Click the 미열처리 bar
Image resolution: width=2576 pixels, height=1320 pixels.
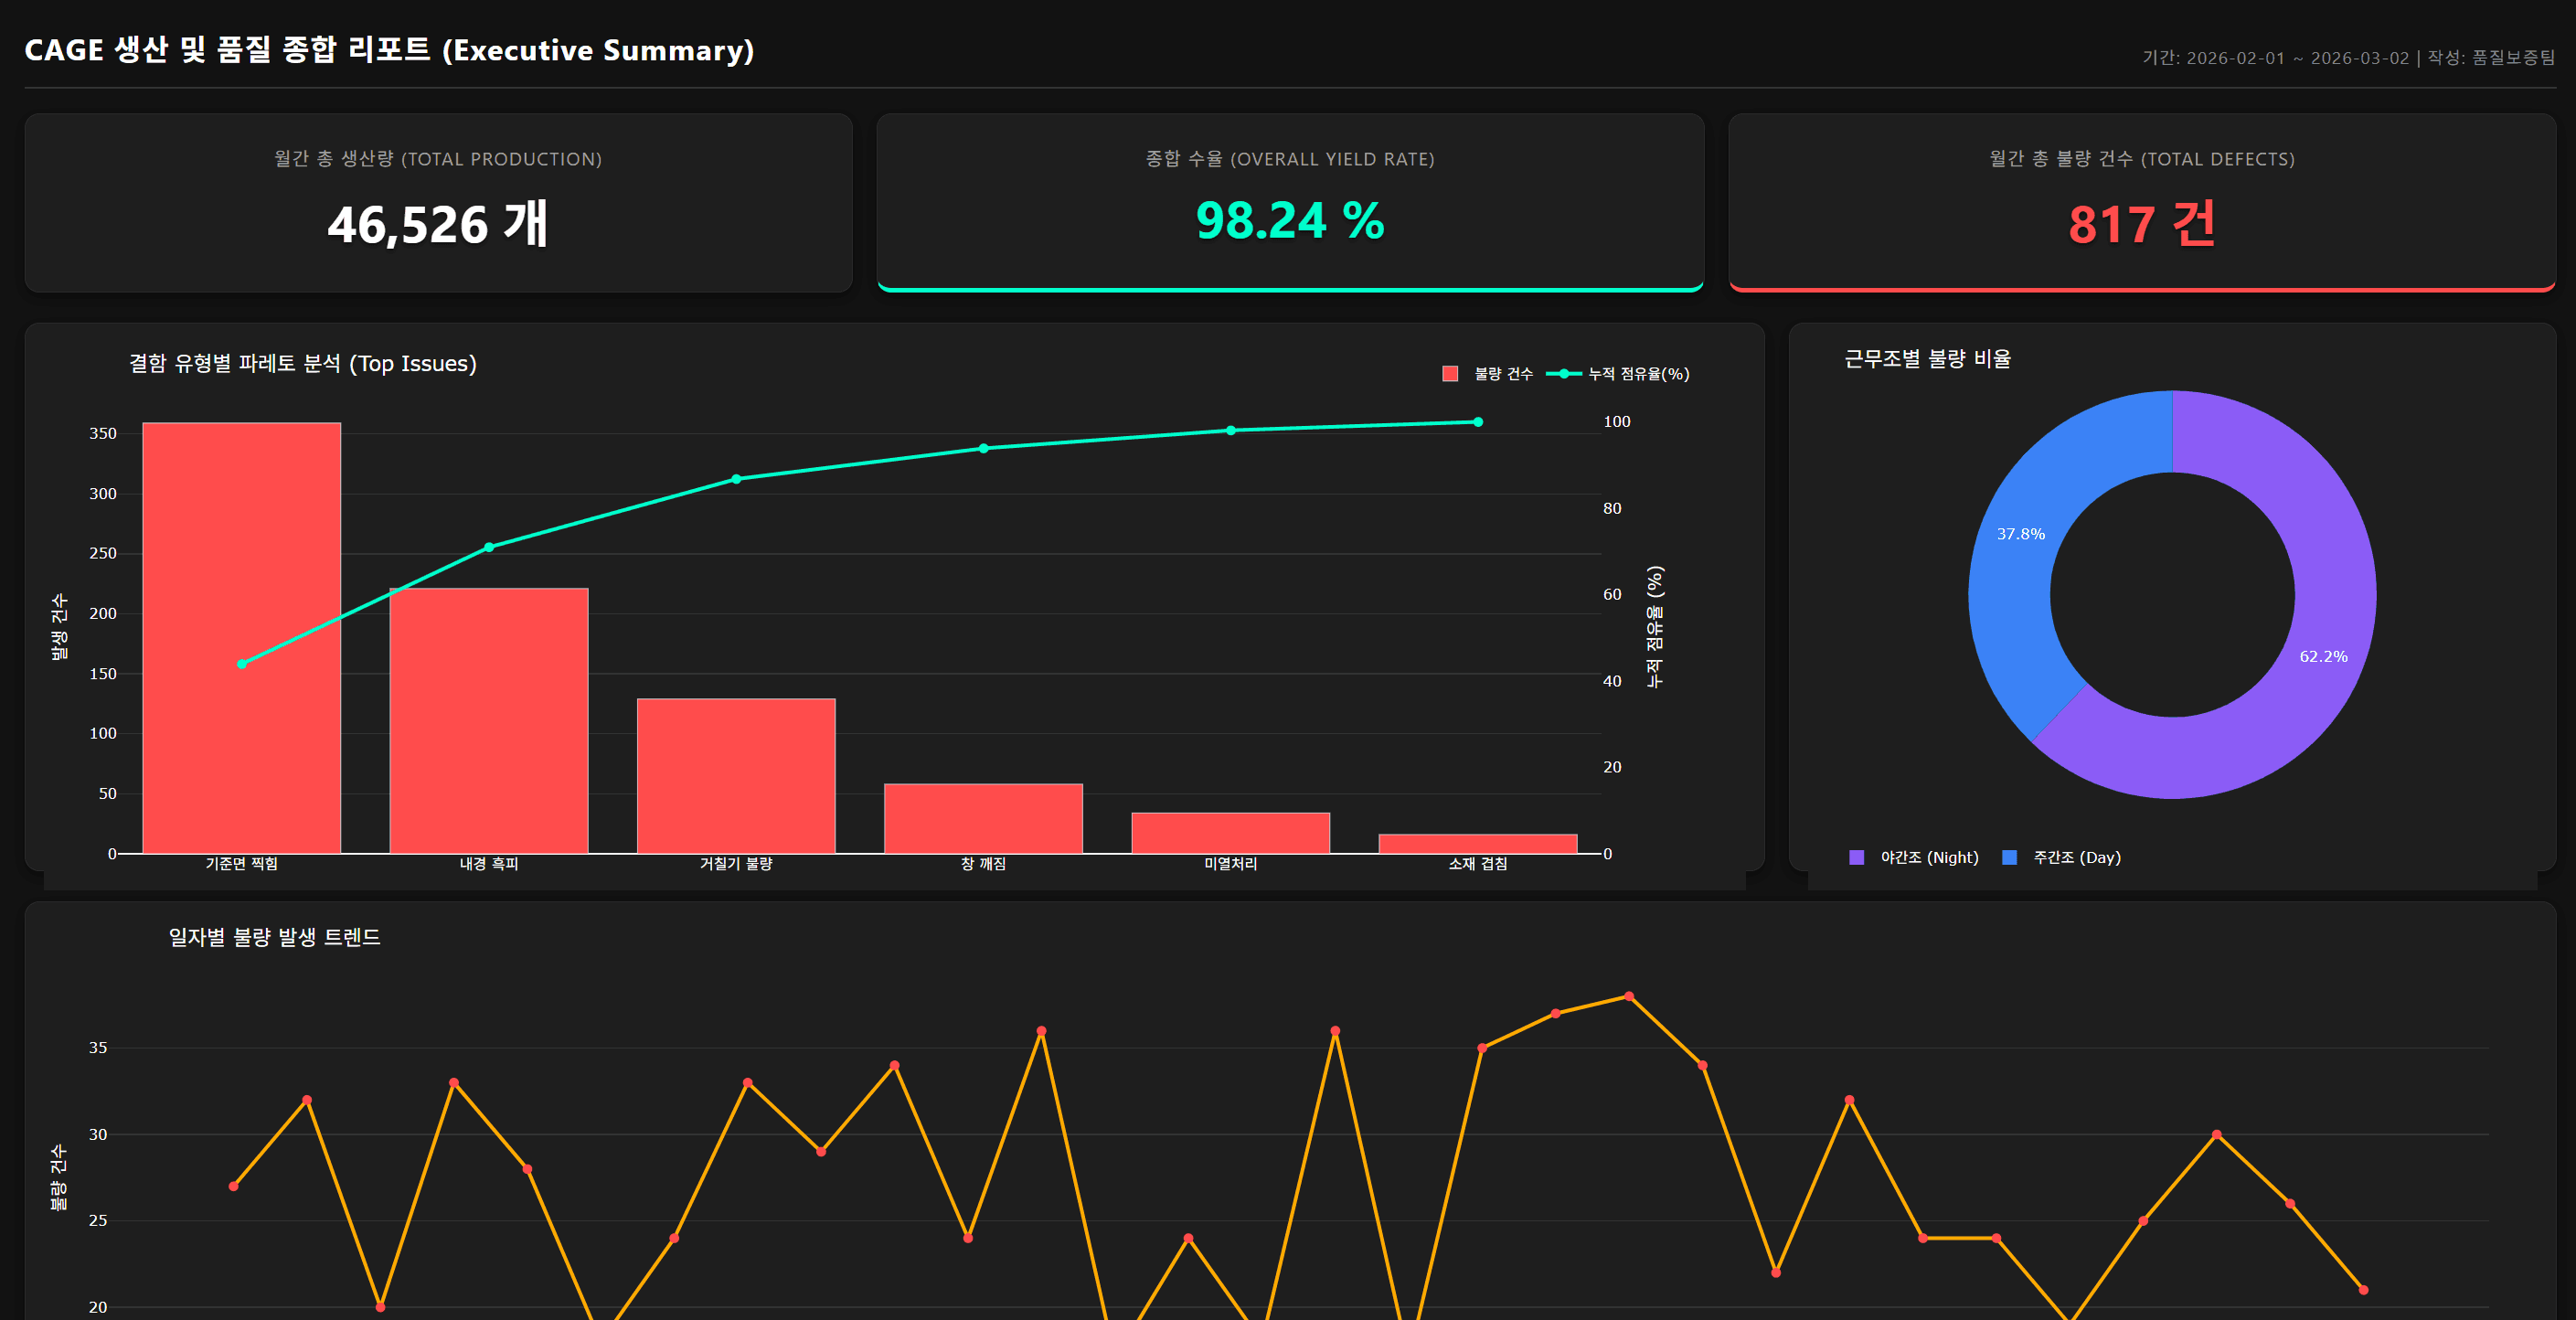(x=1231, y=833)
